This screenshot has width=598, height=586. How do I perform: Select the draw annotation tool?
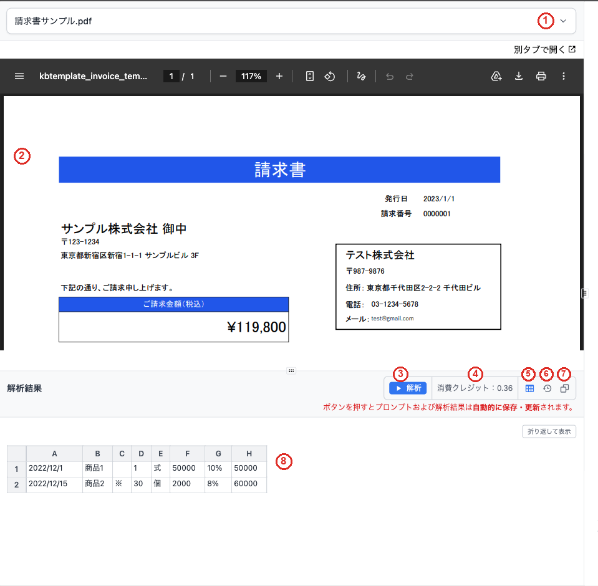point(361,76)
